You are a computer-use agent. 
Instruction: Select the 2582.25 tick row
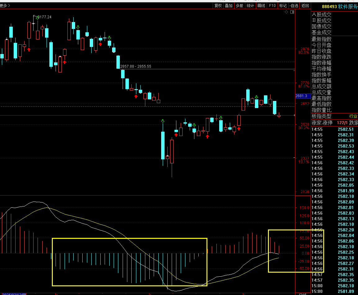click(x=335, y=252)
